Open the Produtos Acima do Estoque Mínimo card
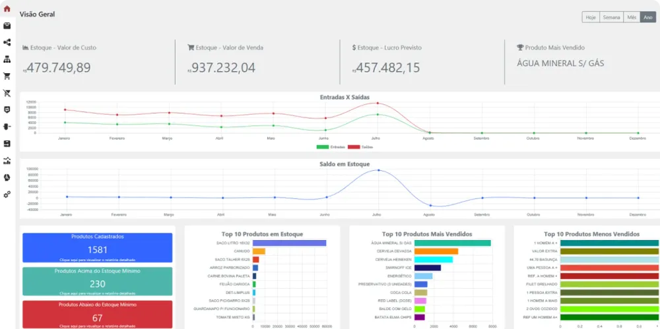This screenshot has height=329, width=660. [x=97, y=281]
